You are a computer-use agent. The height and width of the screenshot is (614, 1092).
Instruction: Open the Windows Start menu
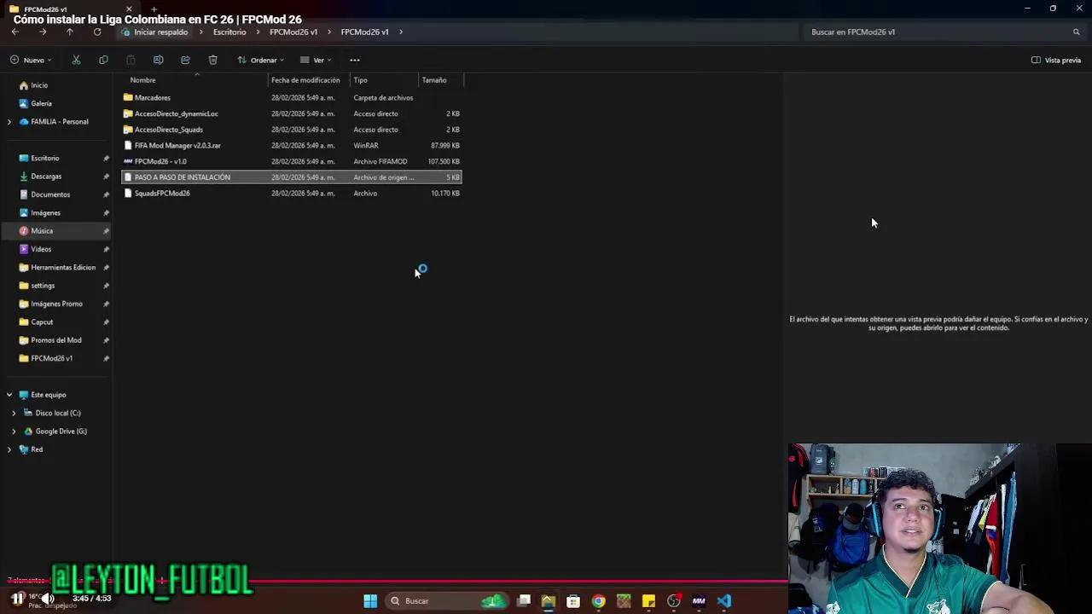click(370, 601)
